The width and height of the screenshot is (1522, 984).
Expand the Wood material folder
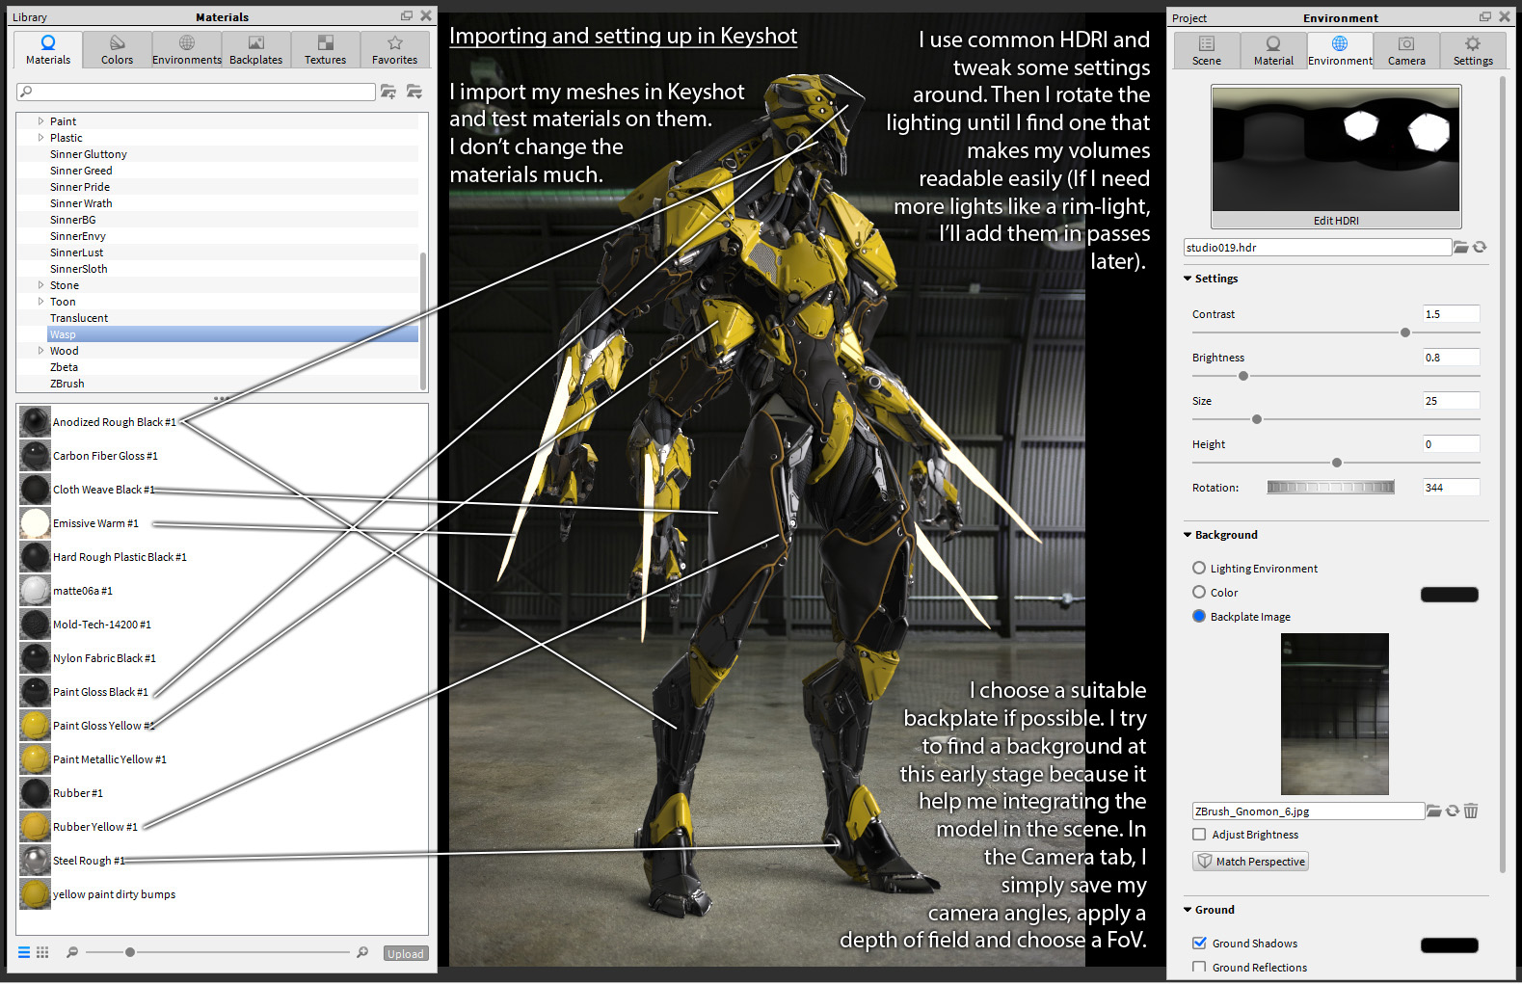click(x=40, y=351)
